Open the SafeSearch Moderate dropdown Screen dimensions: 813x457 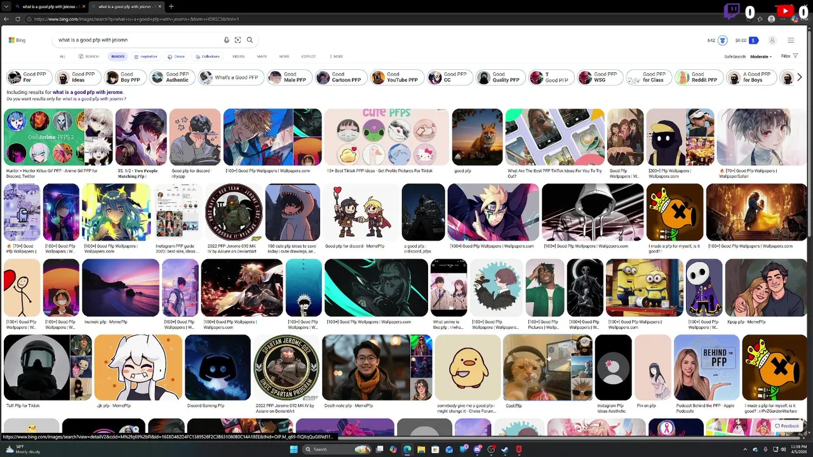[x=761, y=56]
